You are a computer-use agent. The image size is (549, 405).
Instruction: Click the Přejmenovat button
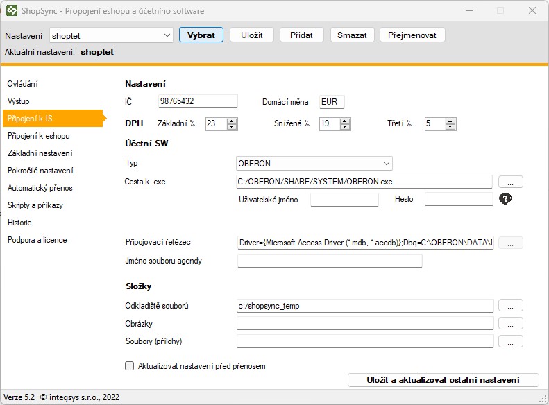tap(412, 35)
